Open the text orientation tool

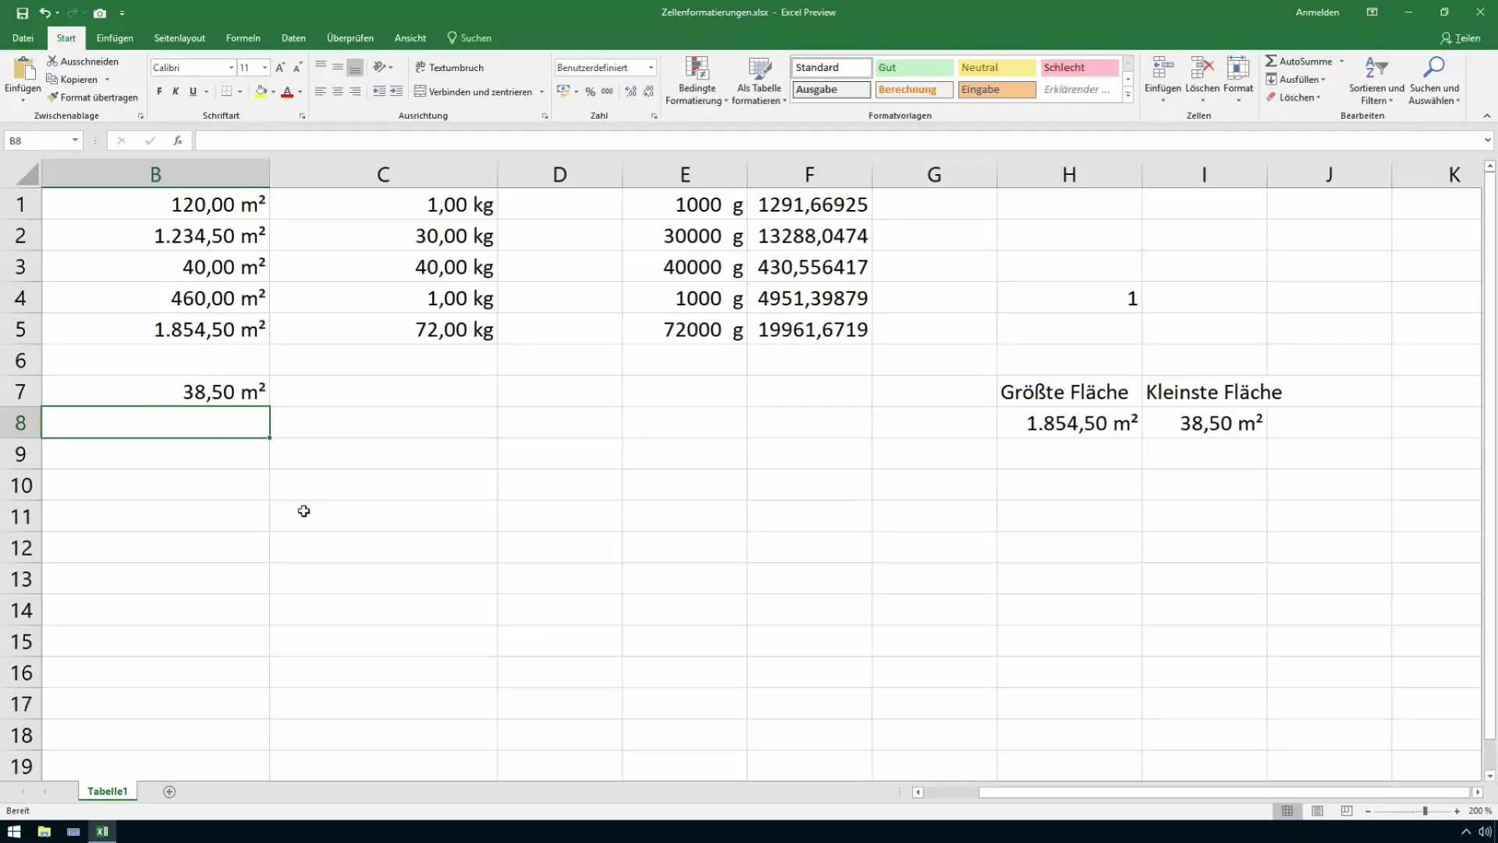[379, 67]
